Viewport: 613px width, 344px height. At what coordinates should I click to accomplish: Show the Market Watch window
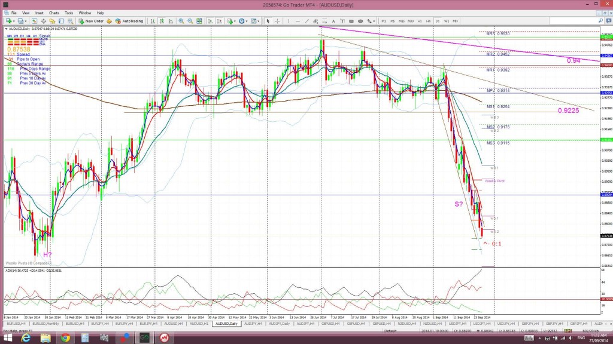[x=34, y=21]
